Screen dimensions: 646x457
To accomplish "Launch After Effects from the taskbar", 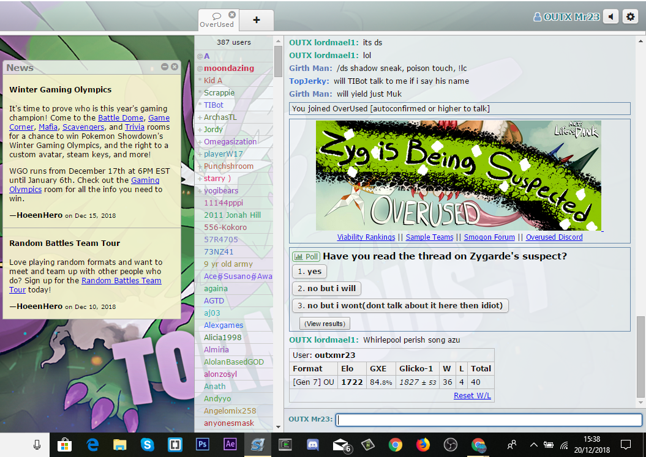I will point(230,445).
